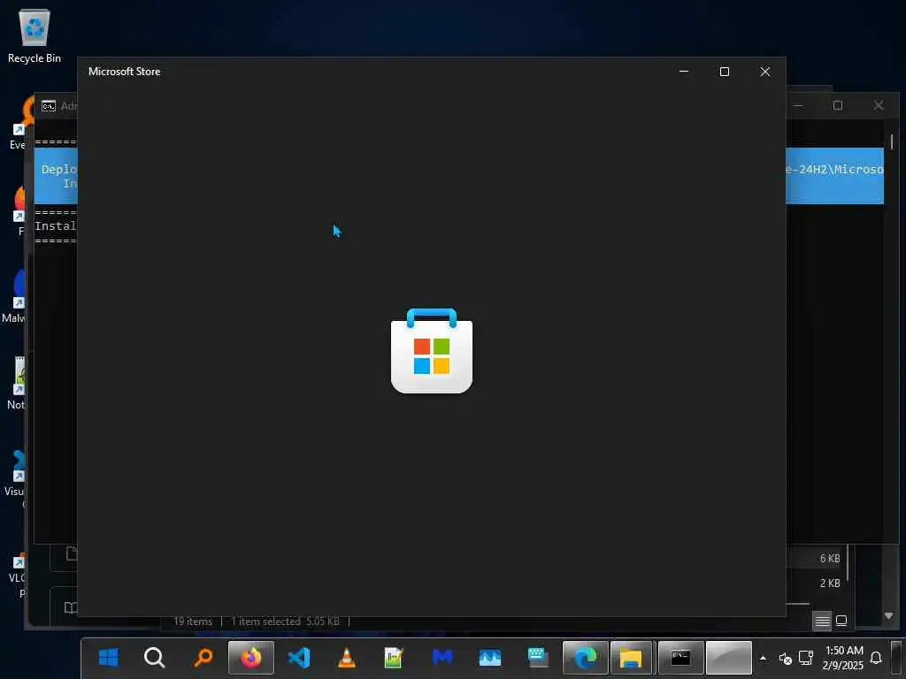The width and height of the screenshot is (906, 679).
Task: Open the network tray icon
Action: click(x=806, y=658)
